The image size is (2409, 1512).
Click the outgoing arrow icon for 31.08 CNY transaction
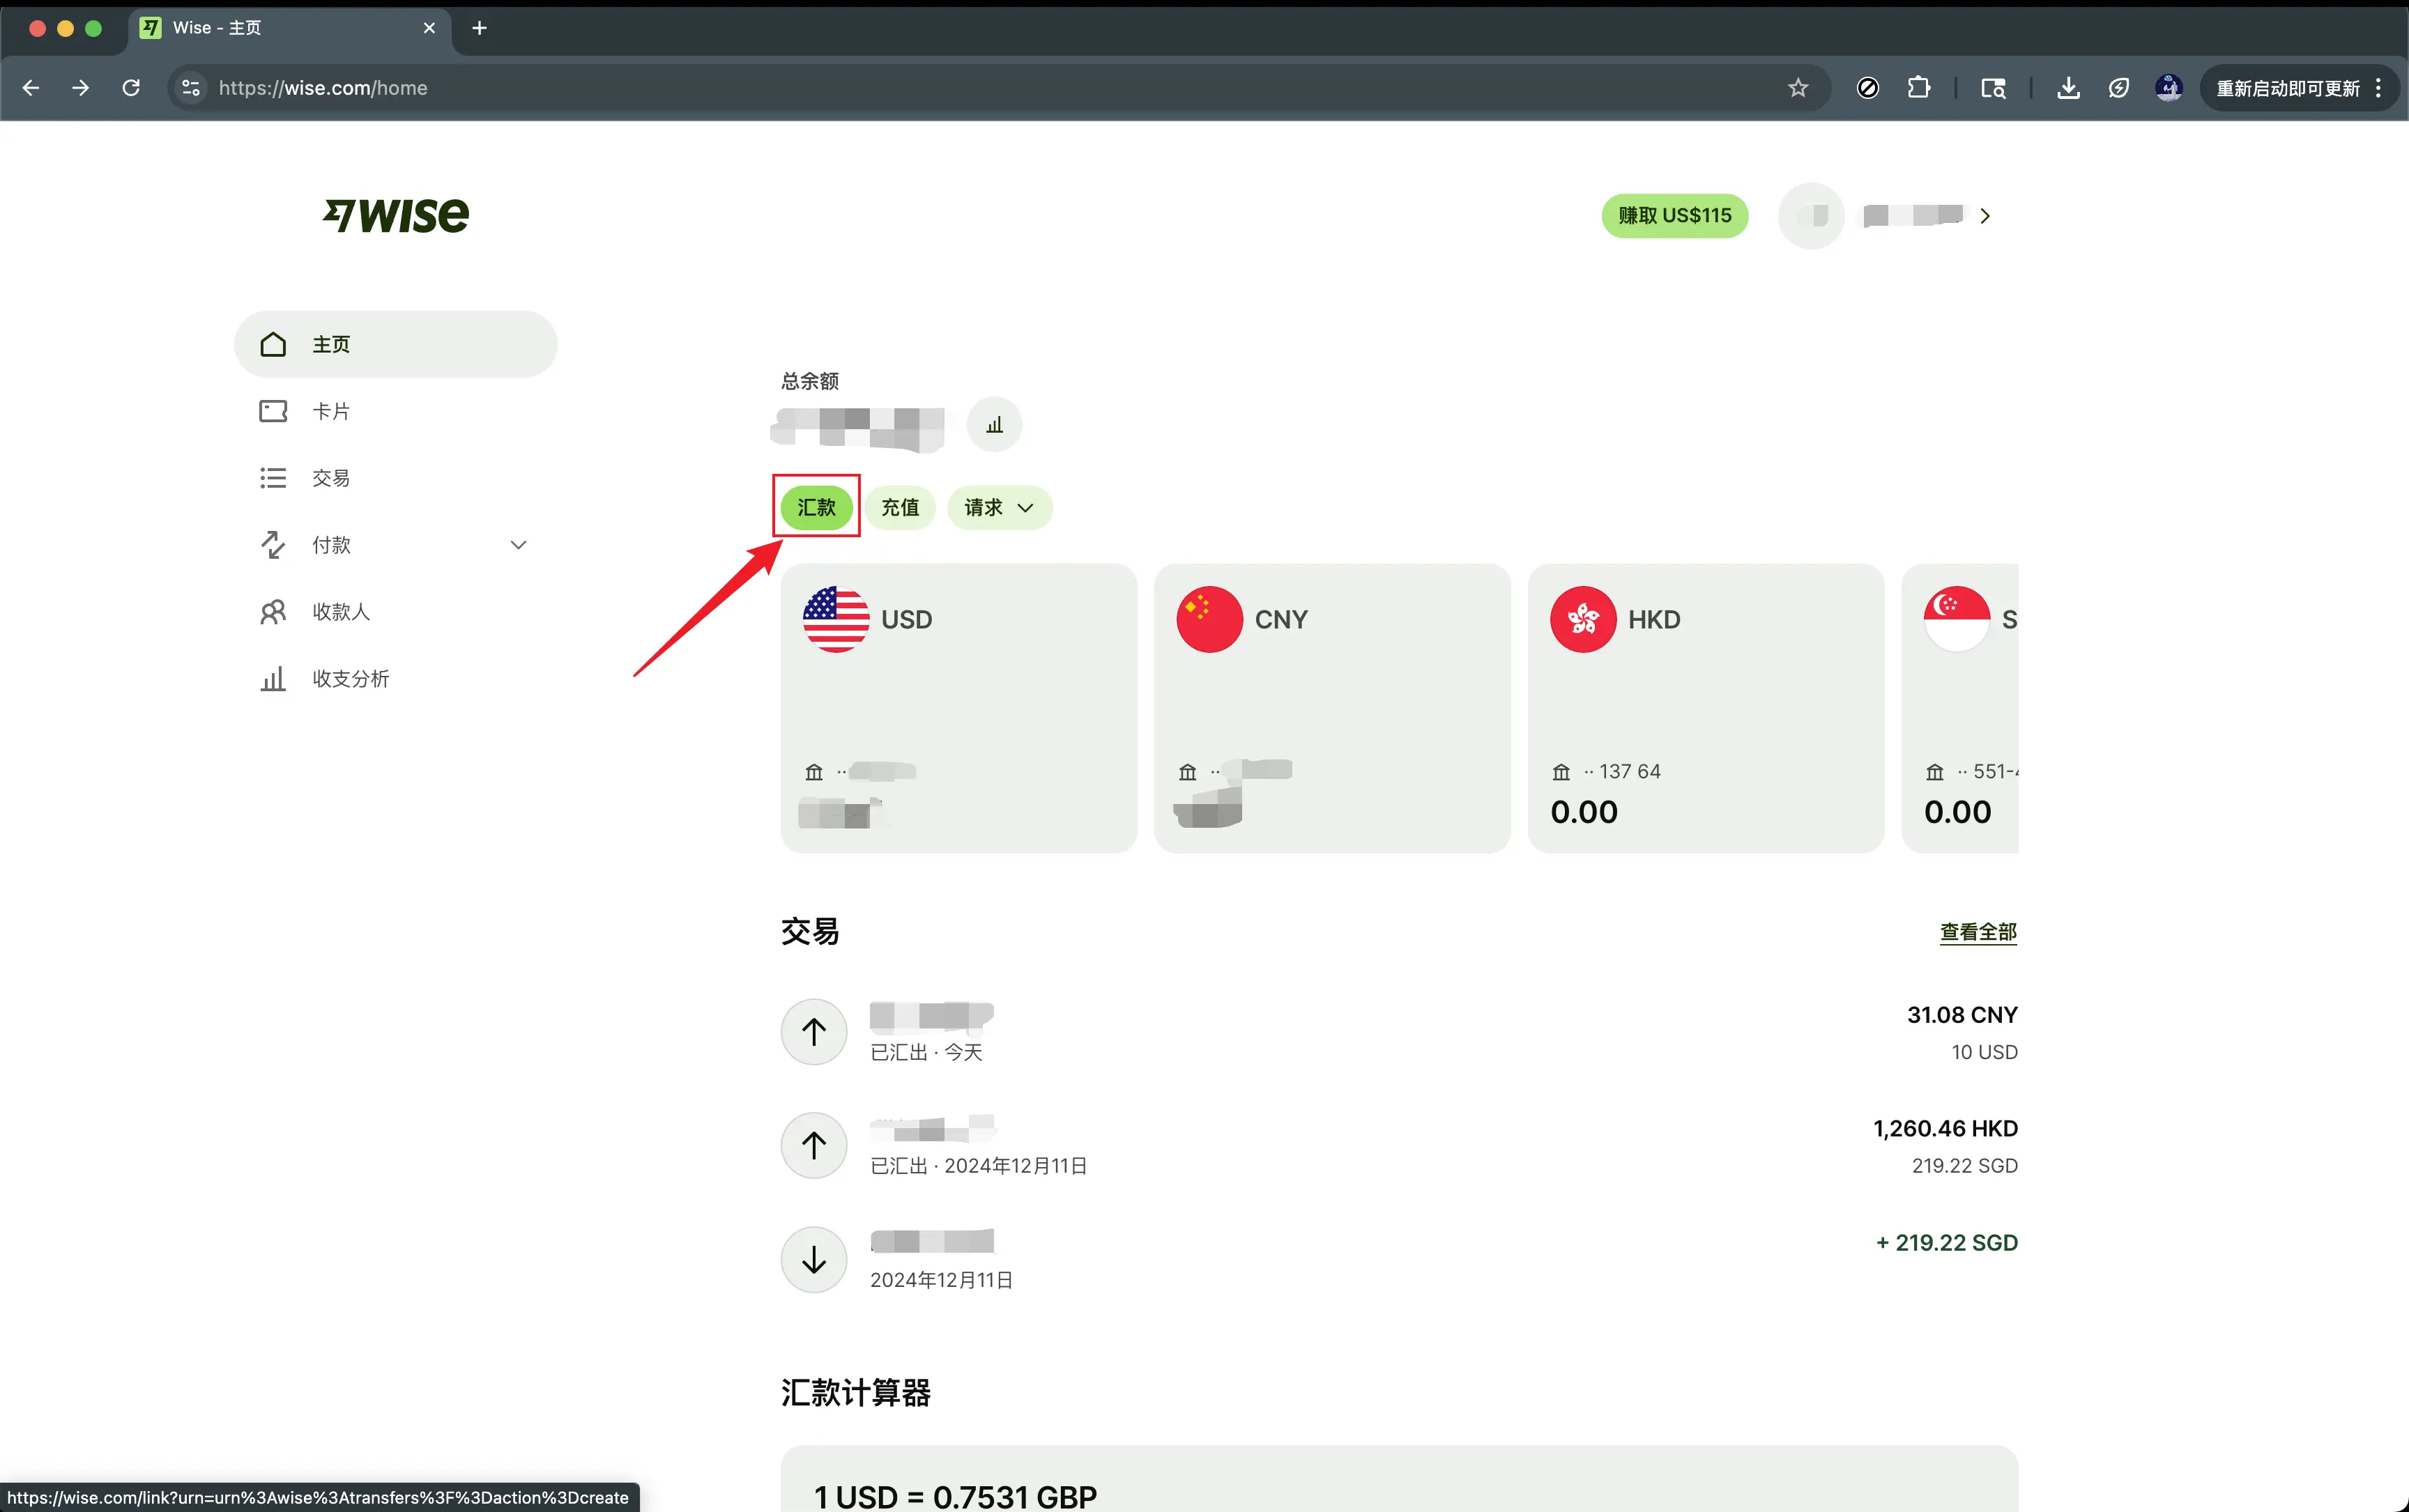coord(813,1031)
